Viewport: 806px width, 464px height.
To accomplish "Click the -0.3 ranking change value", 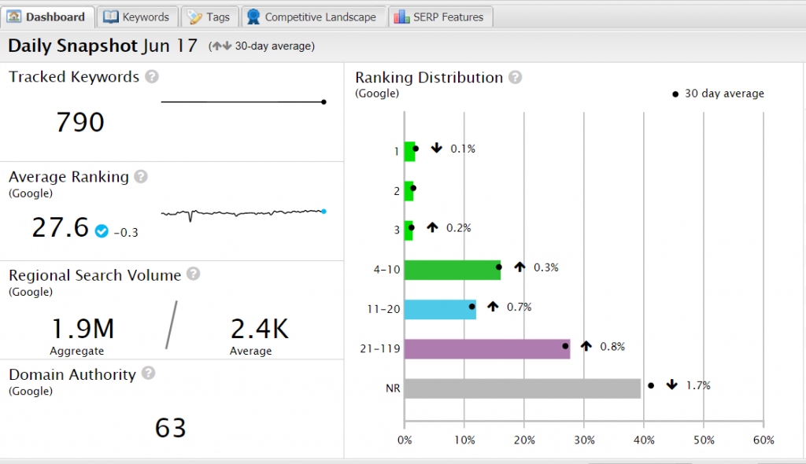I will point(126,233).
